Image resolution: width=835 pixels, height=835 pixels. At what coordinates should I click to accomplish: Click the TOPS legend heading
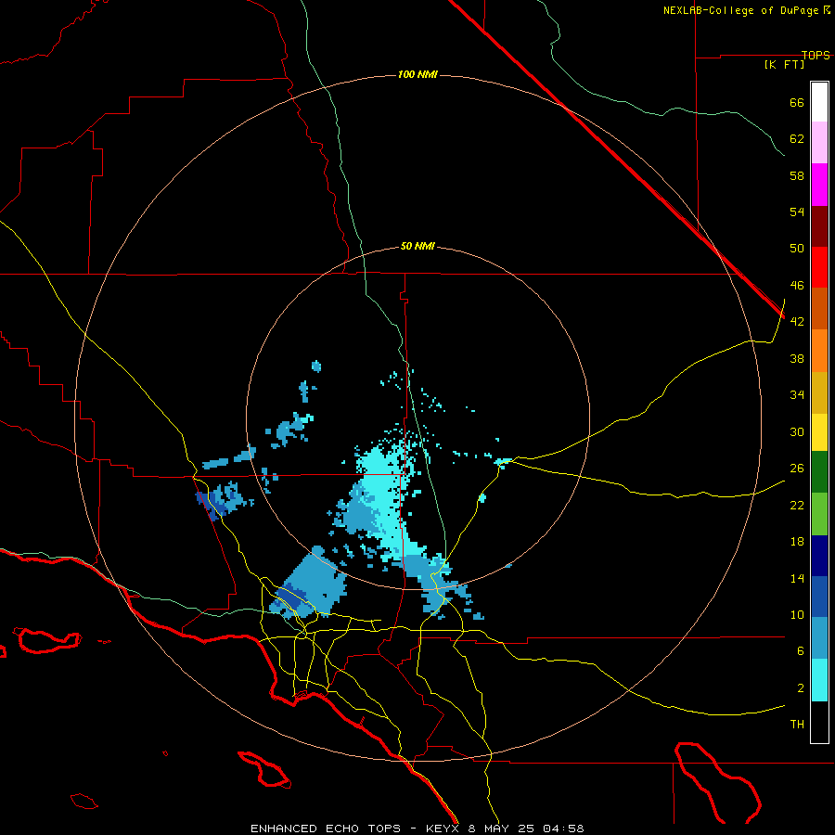pos(816,55)
